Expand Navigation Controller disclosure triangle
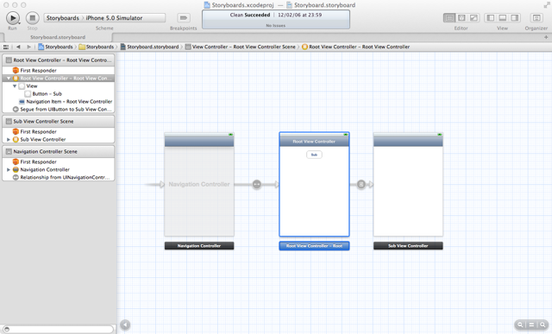The width and height of the screenshot is (552, 334). 9,170
